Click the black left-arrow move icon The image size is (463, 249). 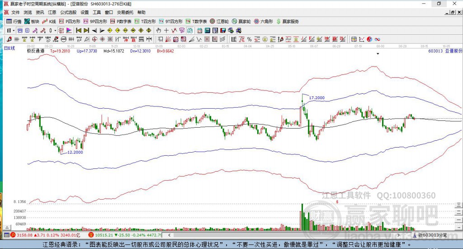click(94, 30)
